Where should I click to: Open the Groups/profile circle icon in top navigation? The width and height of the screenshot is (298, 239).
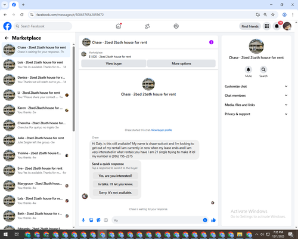[176, 26]
